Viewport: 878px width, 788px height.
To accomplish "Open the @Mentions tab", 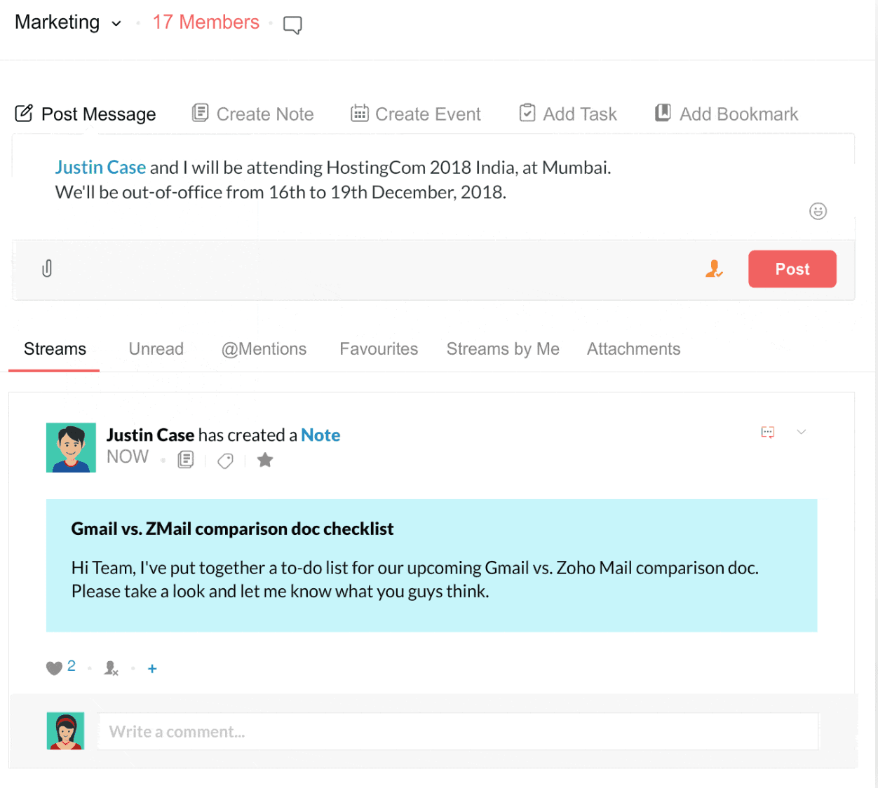I will tap(264, 348).
